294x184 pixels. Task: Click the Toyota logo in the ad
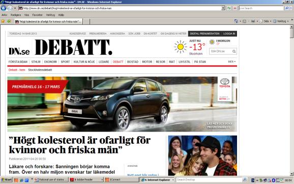(225, 83)
